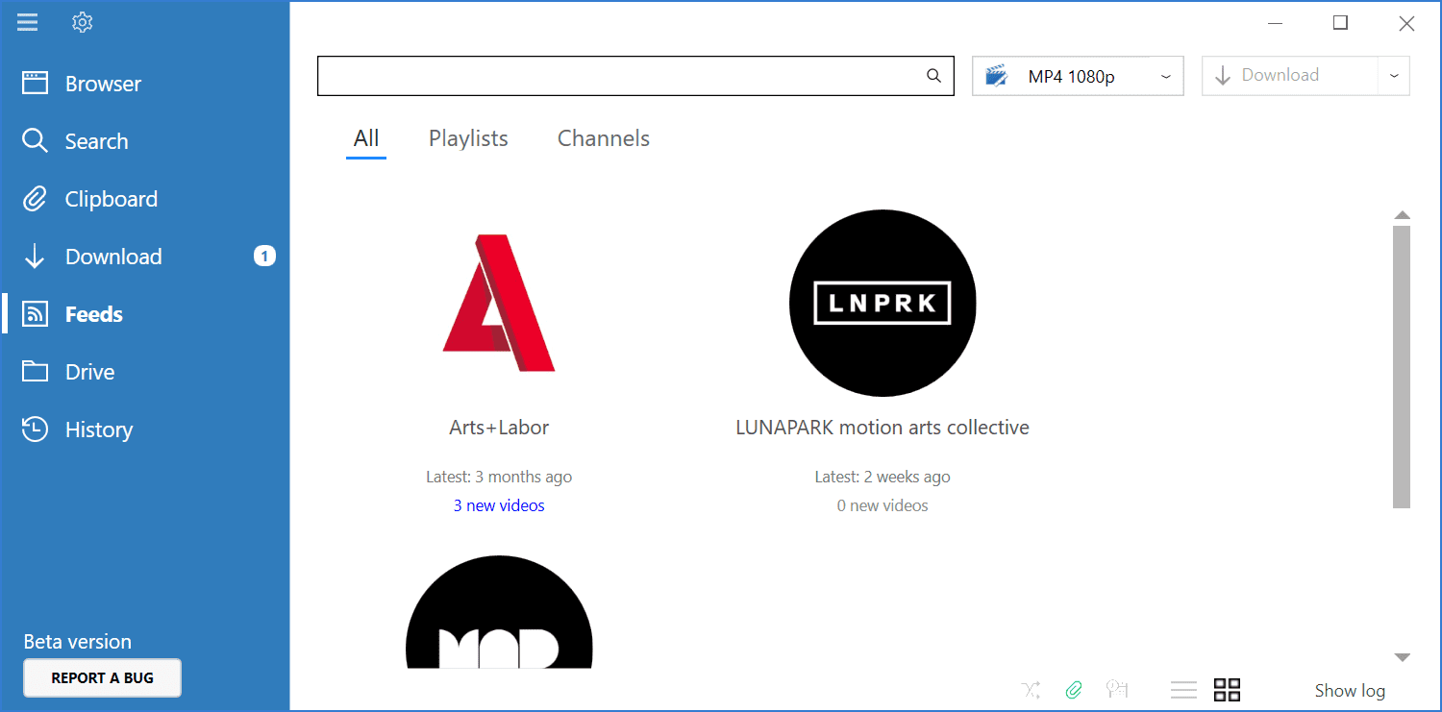1442x712 pixels.
Task: Toggle the shuffle icon in the bottom bar
Action: point(1032,689)
